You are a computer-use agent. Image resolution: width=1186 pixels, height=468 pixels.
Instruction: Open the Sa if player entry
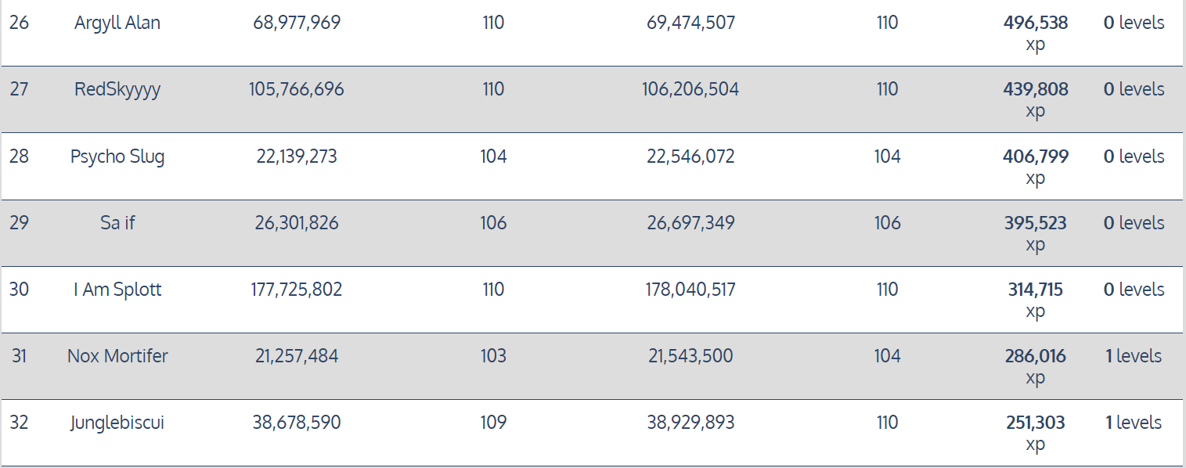coord(117,223)
